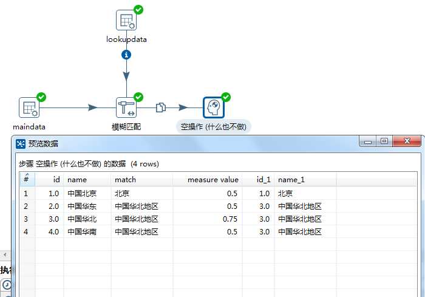This screenshot has width=425, height=297.
Task: Click the maindata step label
Action: (29, 127)
